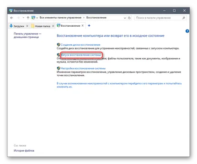The image size is (197, 164).
Task: Launch 'Запуск восстановления системы' link
Action: pos(81,55)
